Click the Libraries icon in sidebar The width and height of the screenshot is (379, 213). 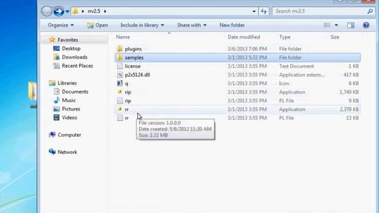click(x=52, y=83)
